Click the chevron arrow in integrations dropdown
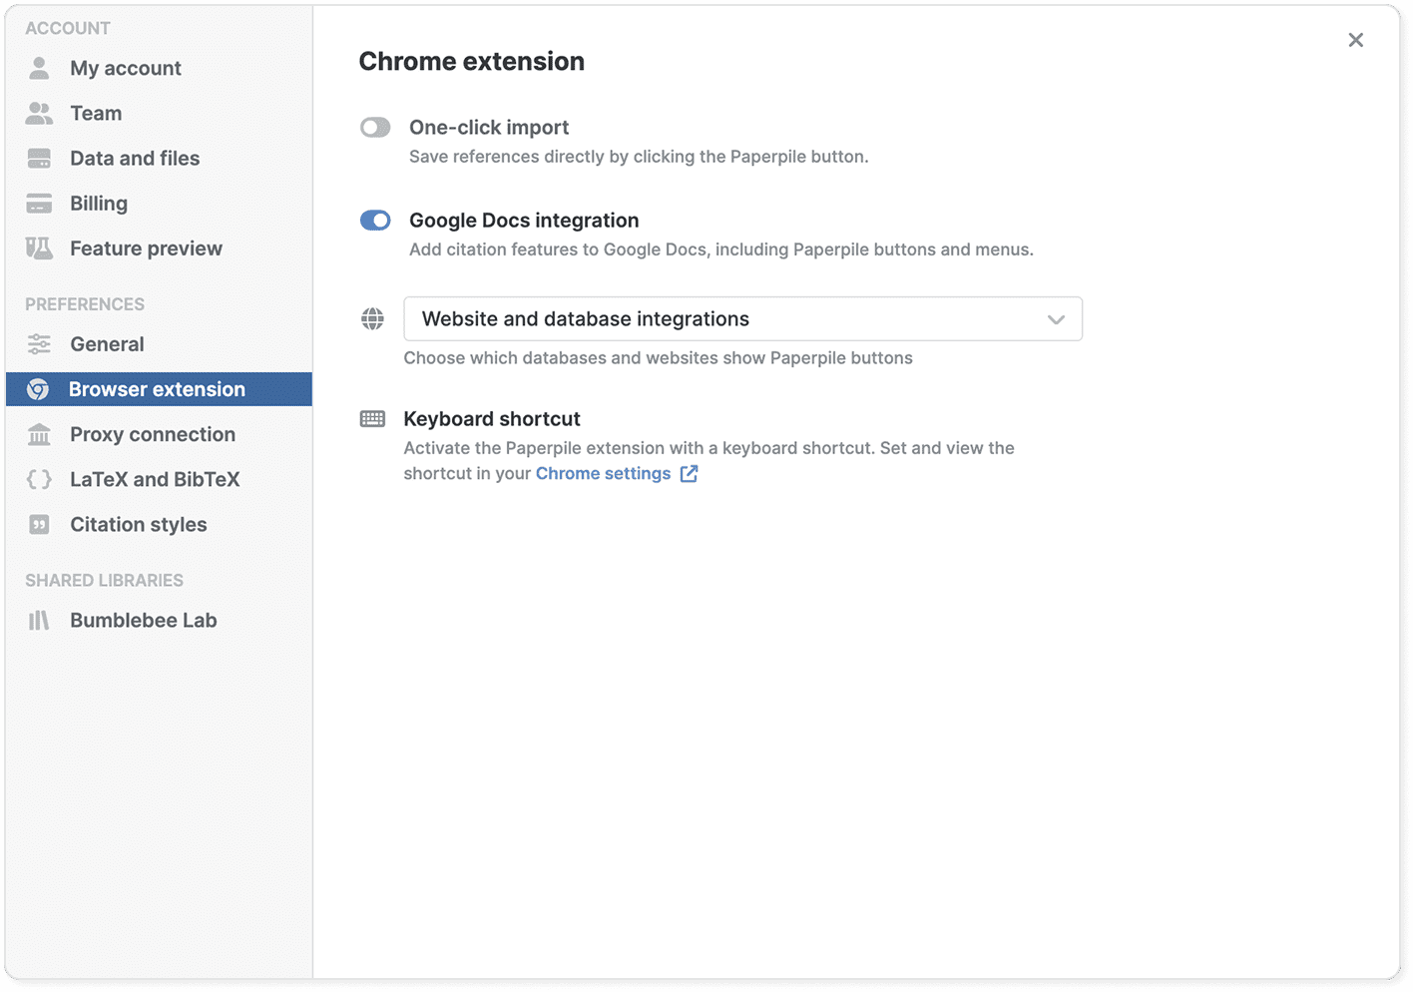 1056,319
